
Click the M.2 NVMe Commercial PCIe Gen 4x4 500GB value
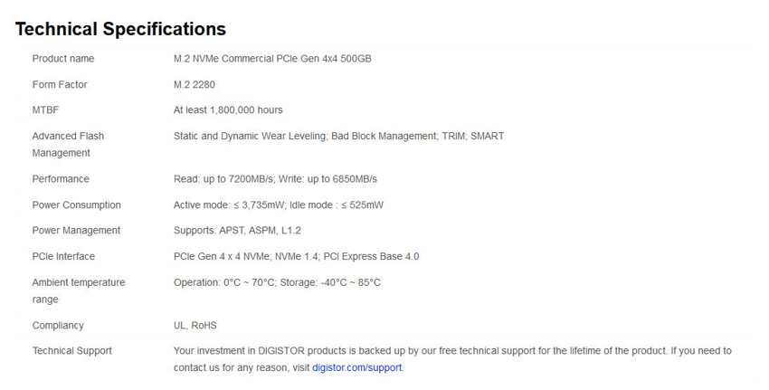272,59
